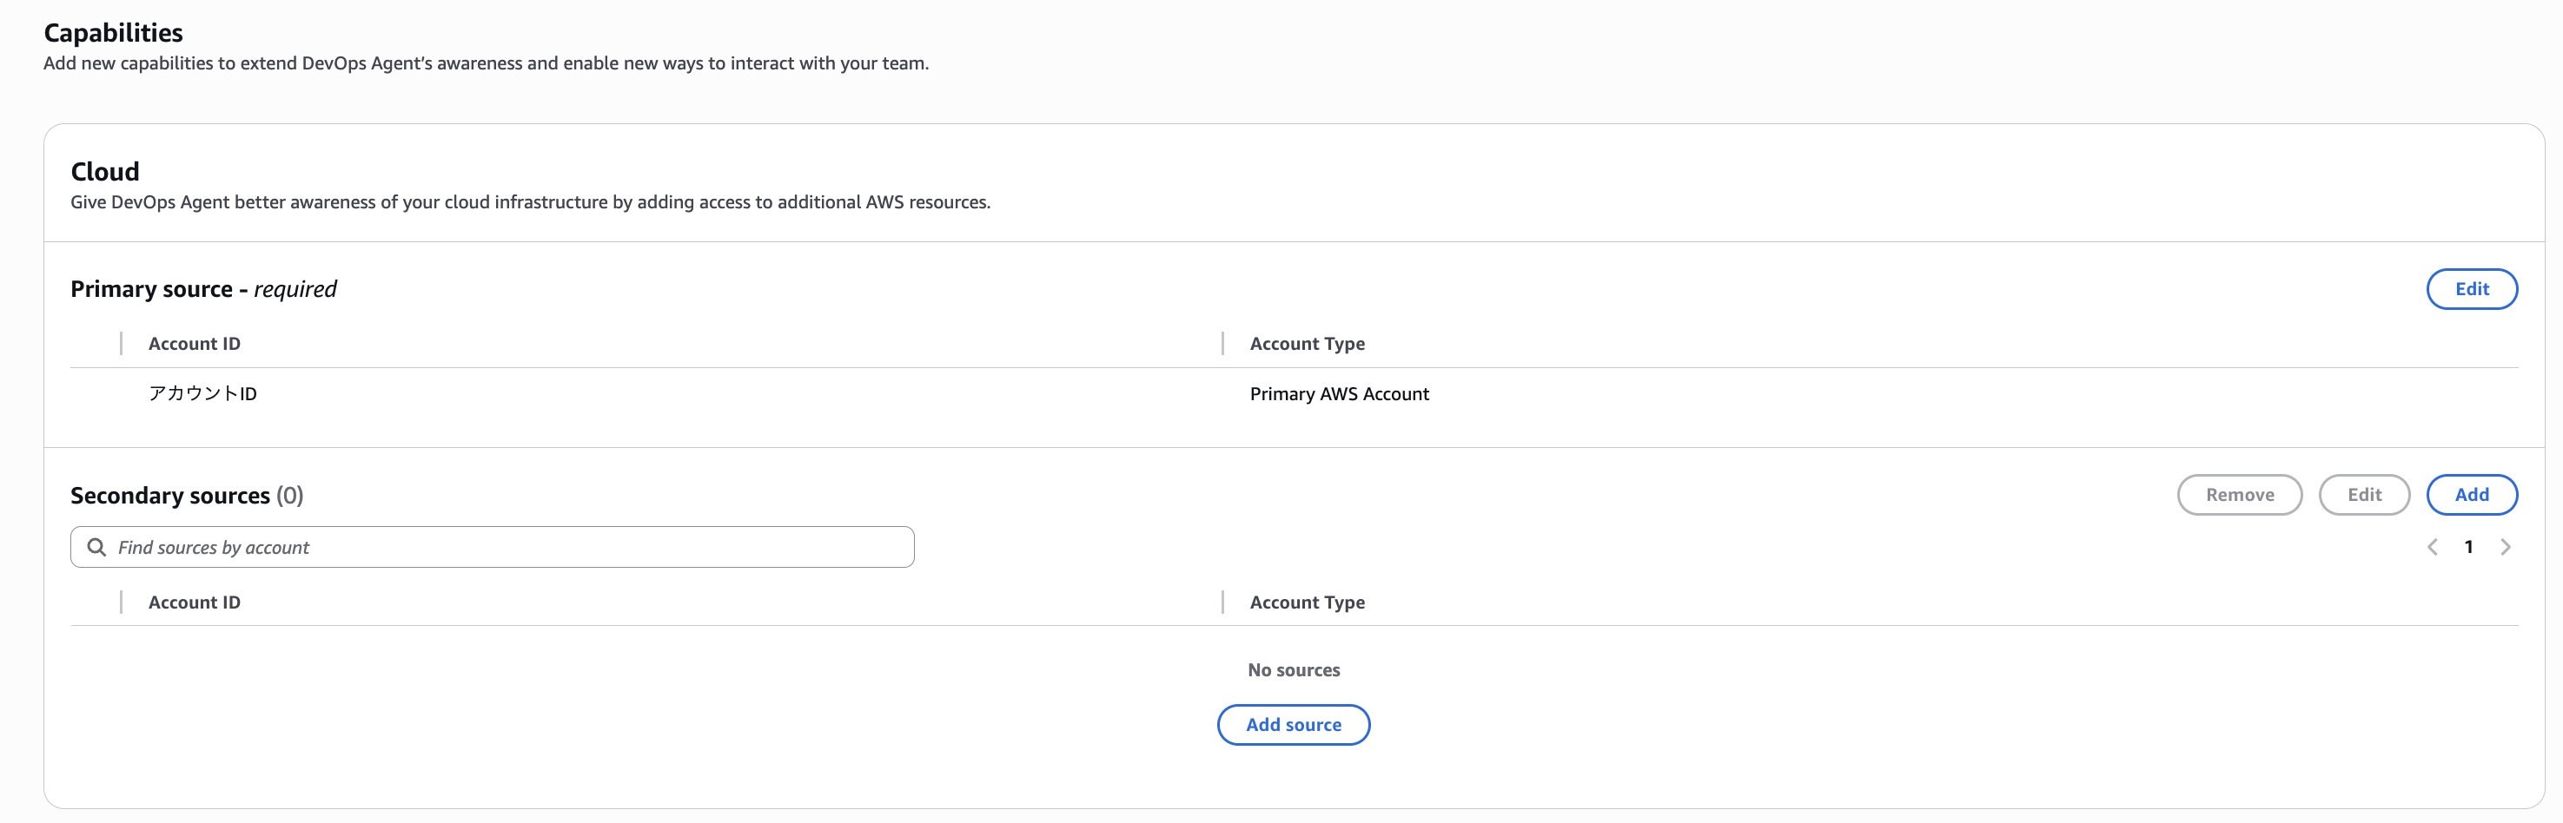
Task: Click Secondary sources Account ID column header
Action: click(194, 602)
